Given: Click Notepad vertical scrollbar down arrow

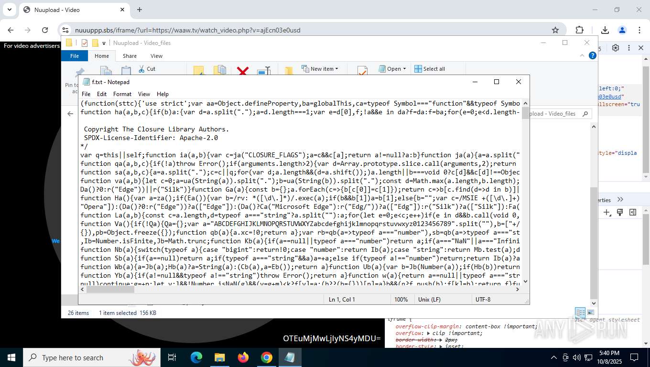Looking at the screenshot, I should coord(526,281).
